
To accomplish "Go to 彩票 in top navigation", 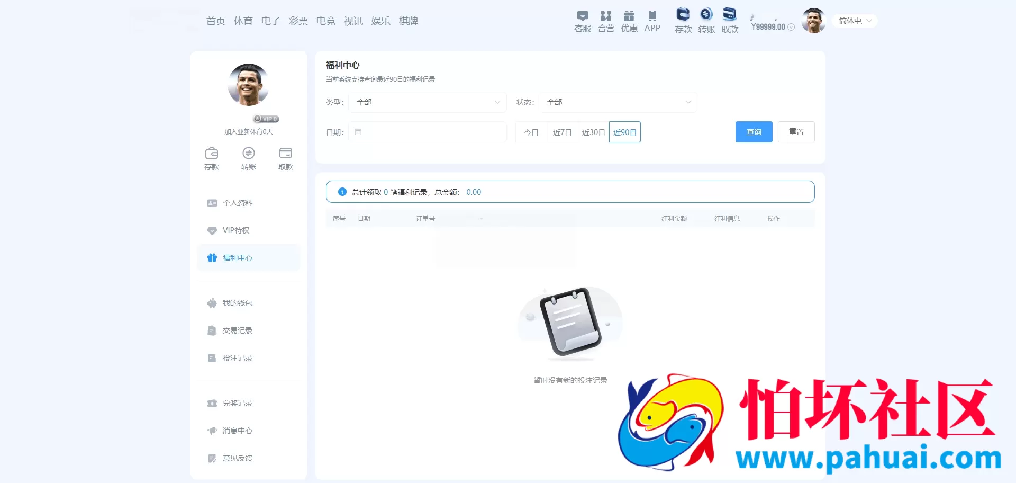I will [x=298, y=21].
